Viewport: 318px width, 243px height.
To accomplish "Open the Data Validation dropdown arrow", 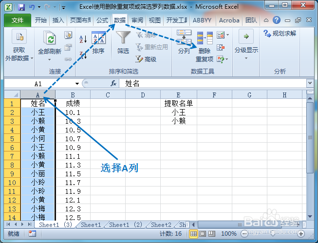I will 228,35.
